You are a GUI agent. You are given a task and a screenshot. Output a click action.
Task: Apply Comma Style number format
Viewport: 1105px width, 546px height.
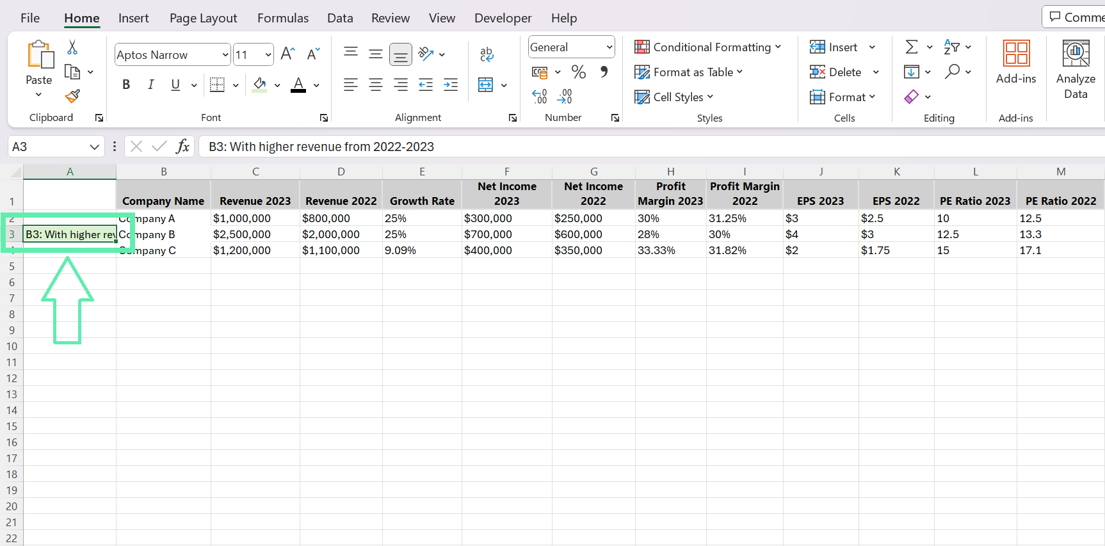pyautogui.click(x=604, y=72)
